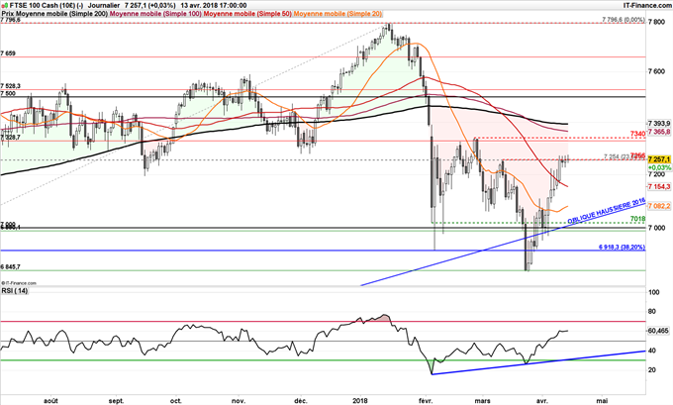673x405 pixels.
Task: Click the mars label on time axis
Action: pyautogui.click(x=483, y=401)
